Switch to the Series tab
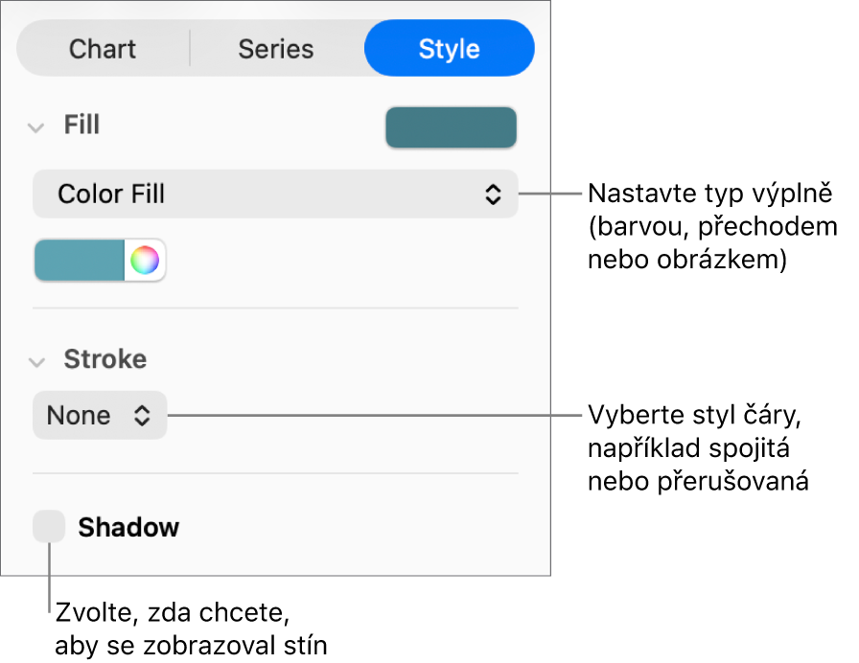This screenshot has width=859, height=663. click(x=276, y=48)
